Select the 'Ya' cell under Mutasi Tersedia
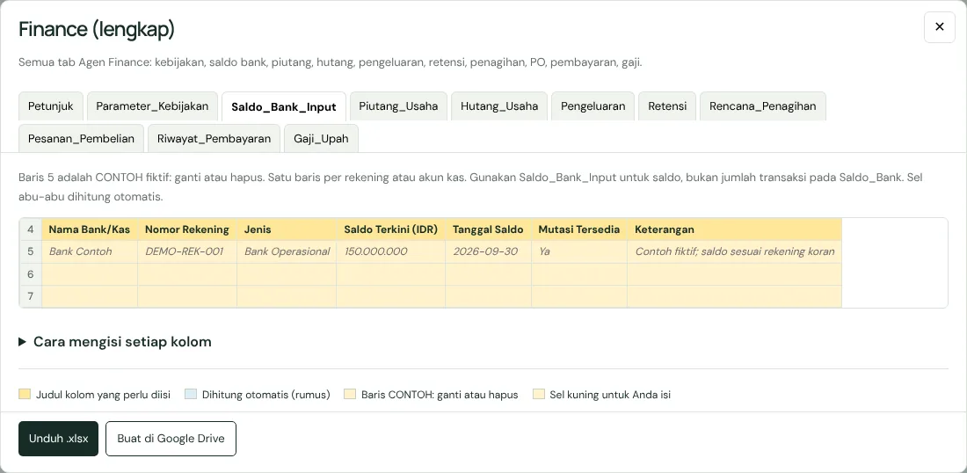This screenshot has width=967, height=473. point(579,251)
